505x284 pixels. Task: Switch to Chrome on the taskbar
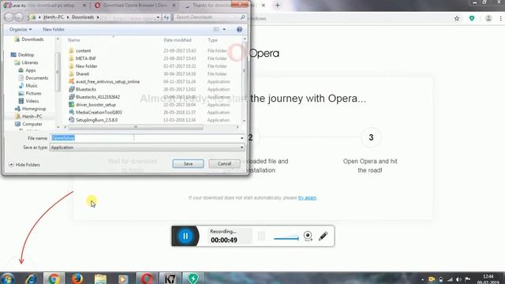pyautogui.click(x=54, y=278)
